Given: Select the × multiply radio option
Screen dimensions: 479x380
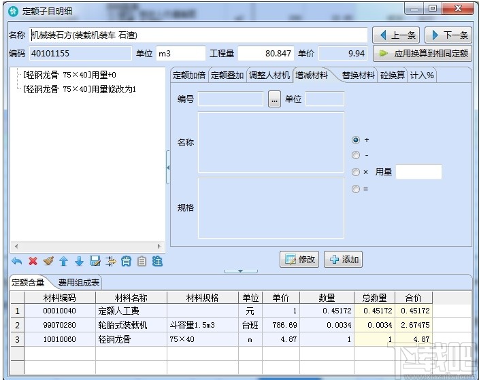Looking at the screenshot, I should (356, 172).
